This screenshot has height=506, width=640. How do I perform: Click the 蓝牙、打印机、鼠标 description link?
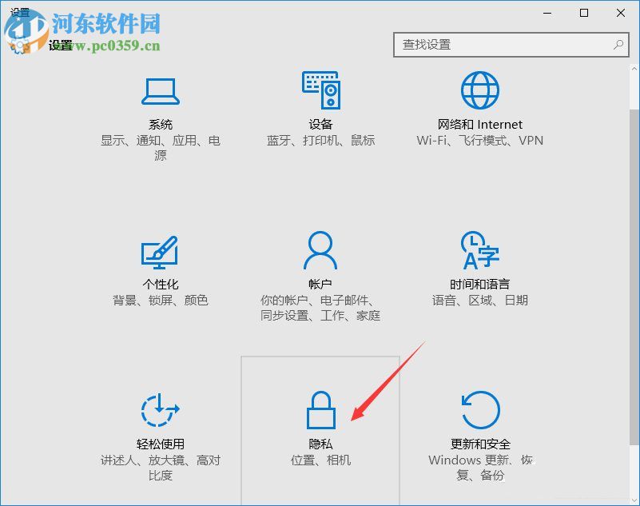tap(320, 141)
